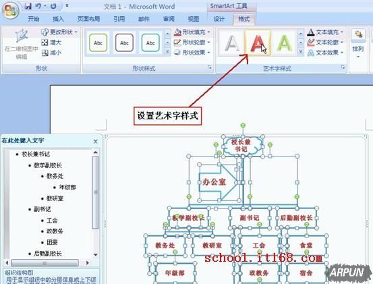Open the 插入 ribbon tab

(x=58, y=19)
